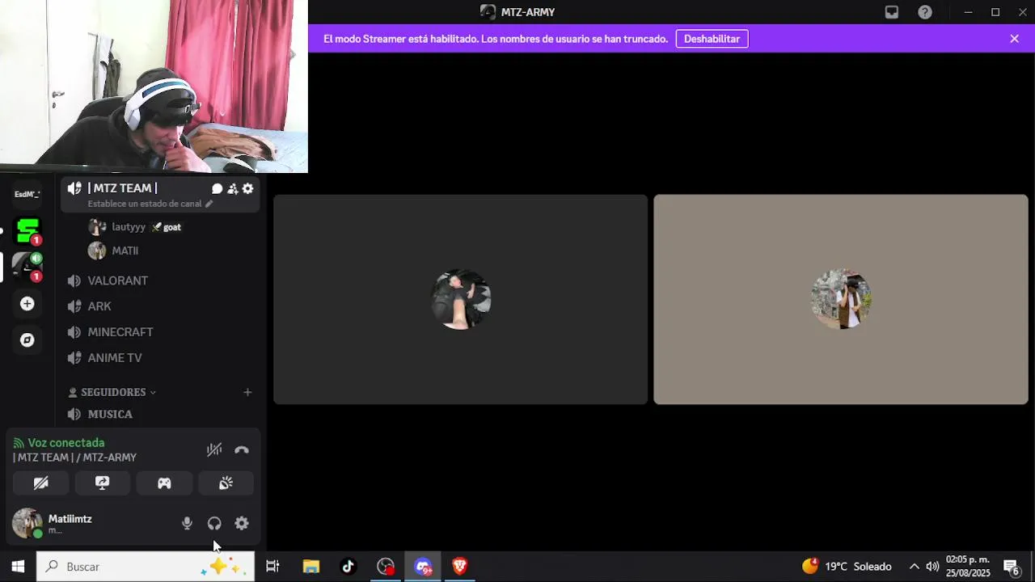
Task: Select the MTZ-ARMY server icon
Action: tap(27, 267)
